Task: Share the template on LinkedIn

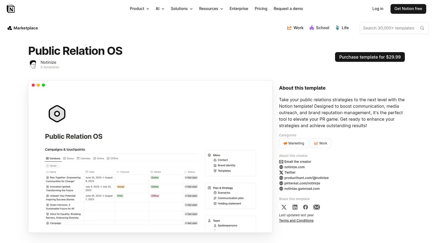Action: pos(295,207)
